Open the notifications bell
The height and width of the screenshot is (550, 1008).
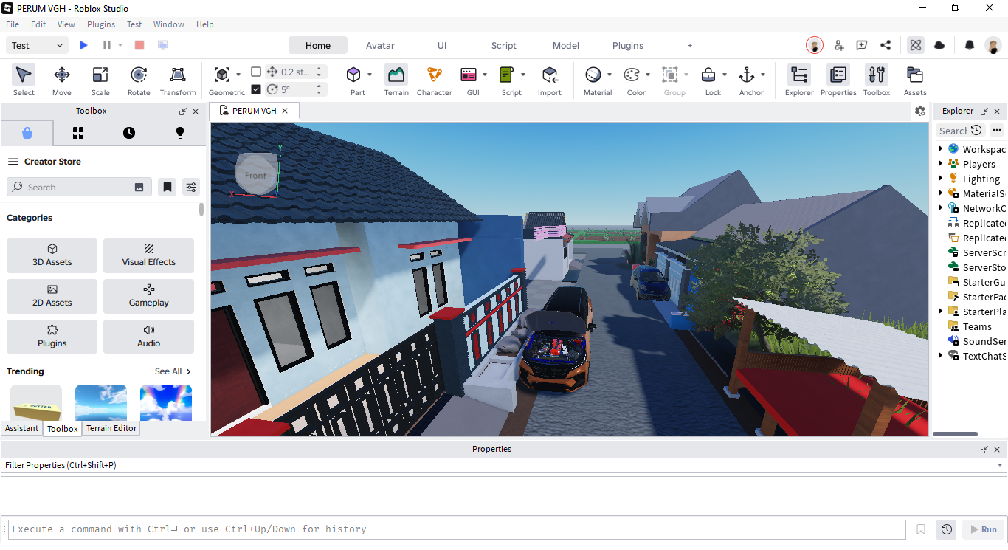tap(970, 45)
